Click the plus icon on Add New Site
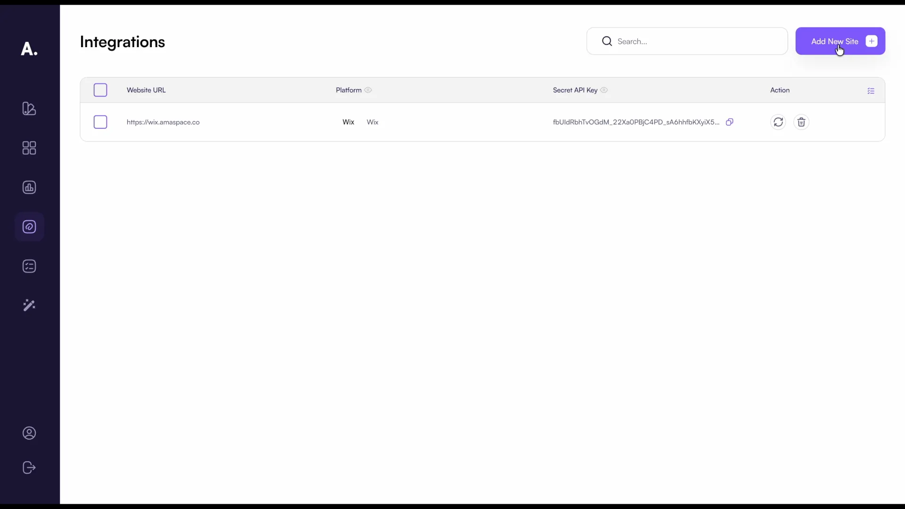 pos(872,41)
